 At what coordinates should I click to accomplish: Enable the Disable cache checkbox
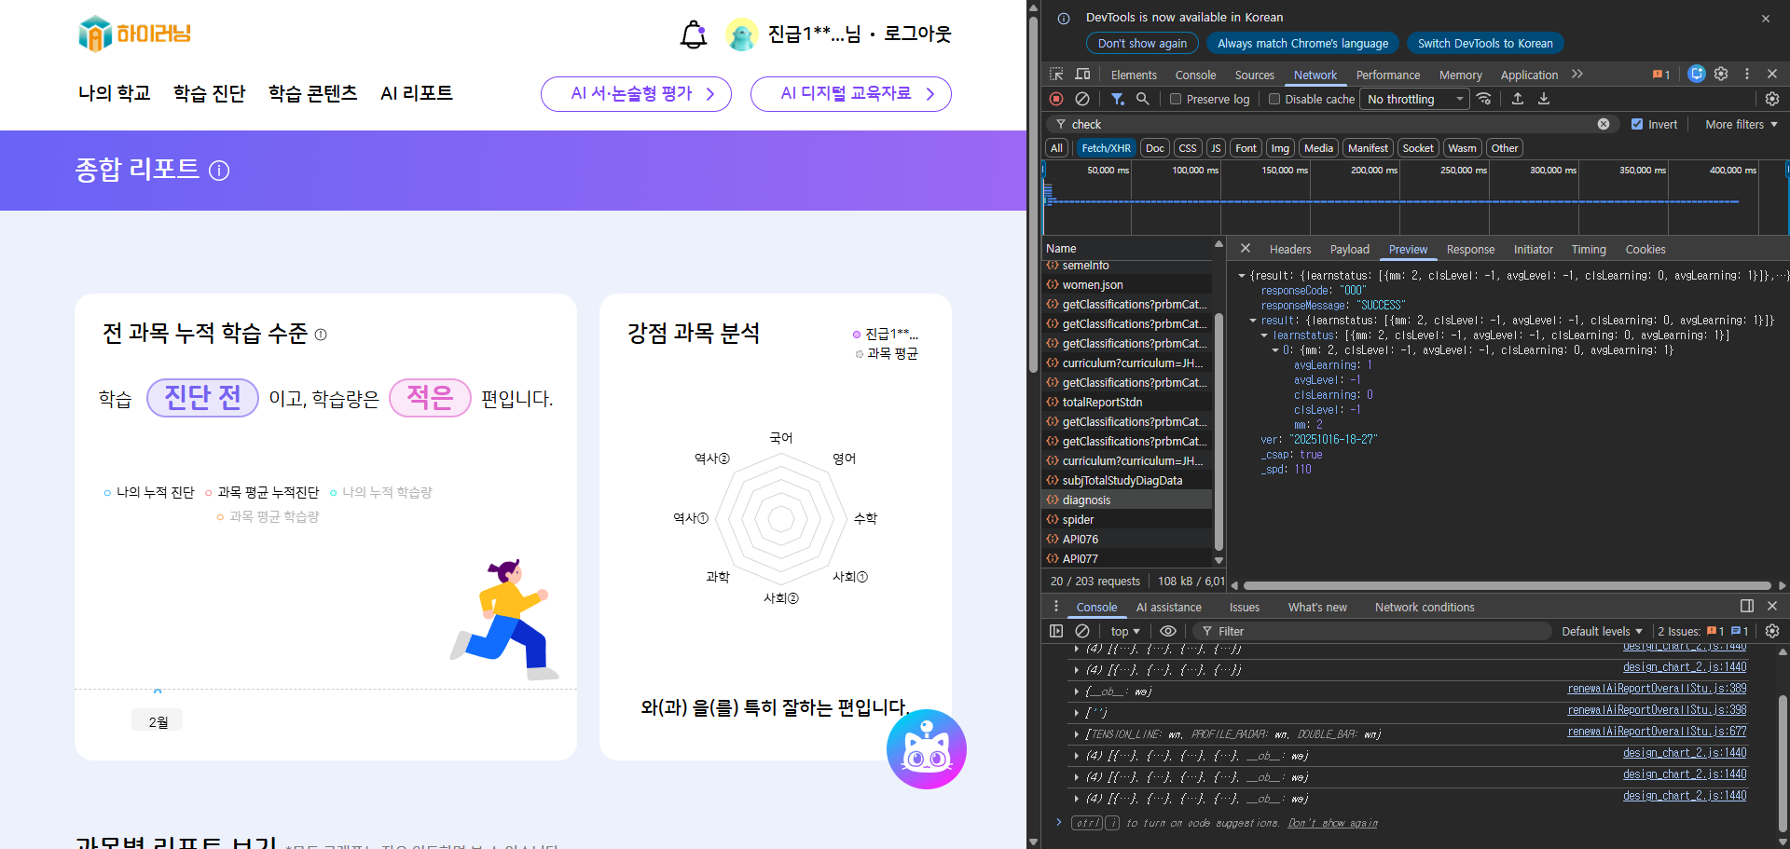coord(1274,99)
